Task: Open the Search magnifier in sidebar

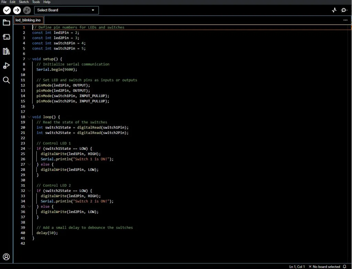Action: (x=6, y=80)
